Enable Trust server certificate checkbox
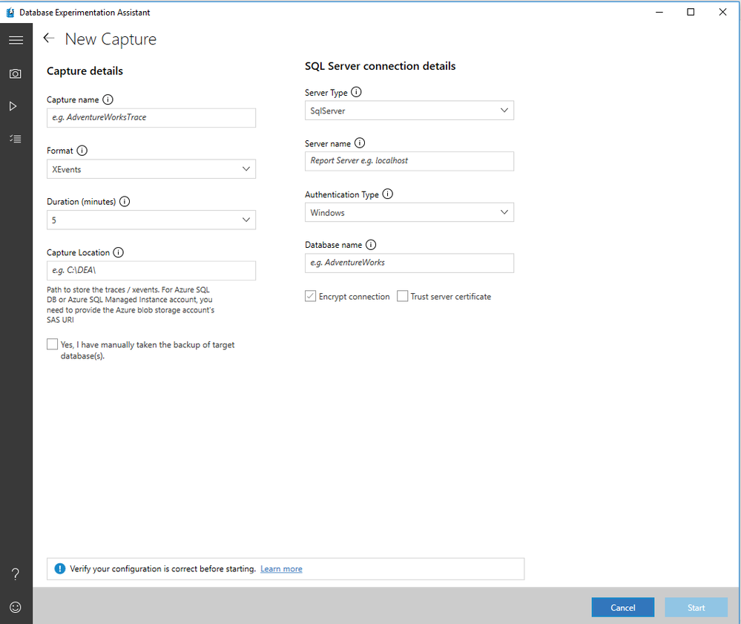The height and width of the screenshot is (624, 741). point(403,296)
